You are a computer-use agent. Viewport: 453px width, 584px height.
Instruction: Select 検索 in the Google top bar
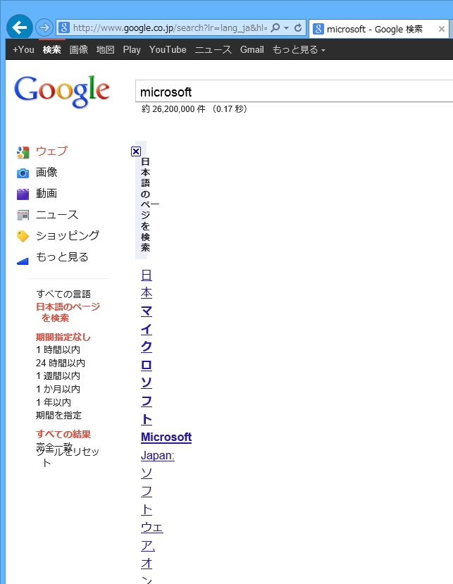pyautogui.click(x=52, y=49)
